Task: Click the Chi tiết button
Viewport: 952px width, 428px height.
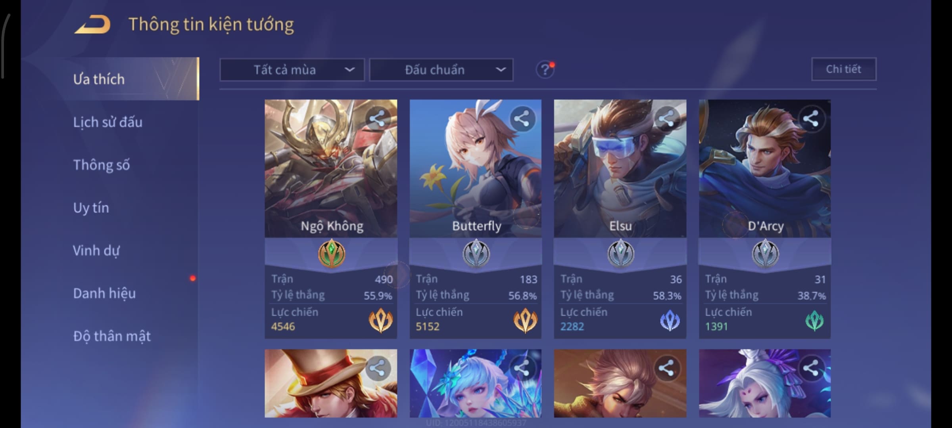Action: pyautogui.click(x=844, y=69)
